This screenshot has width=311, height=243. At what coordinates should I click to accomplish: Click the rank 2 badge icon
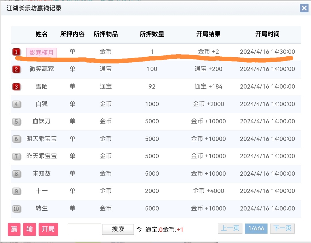(x=16, y=69)
